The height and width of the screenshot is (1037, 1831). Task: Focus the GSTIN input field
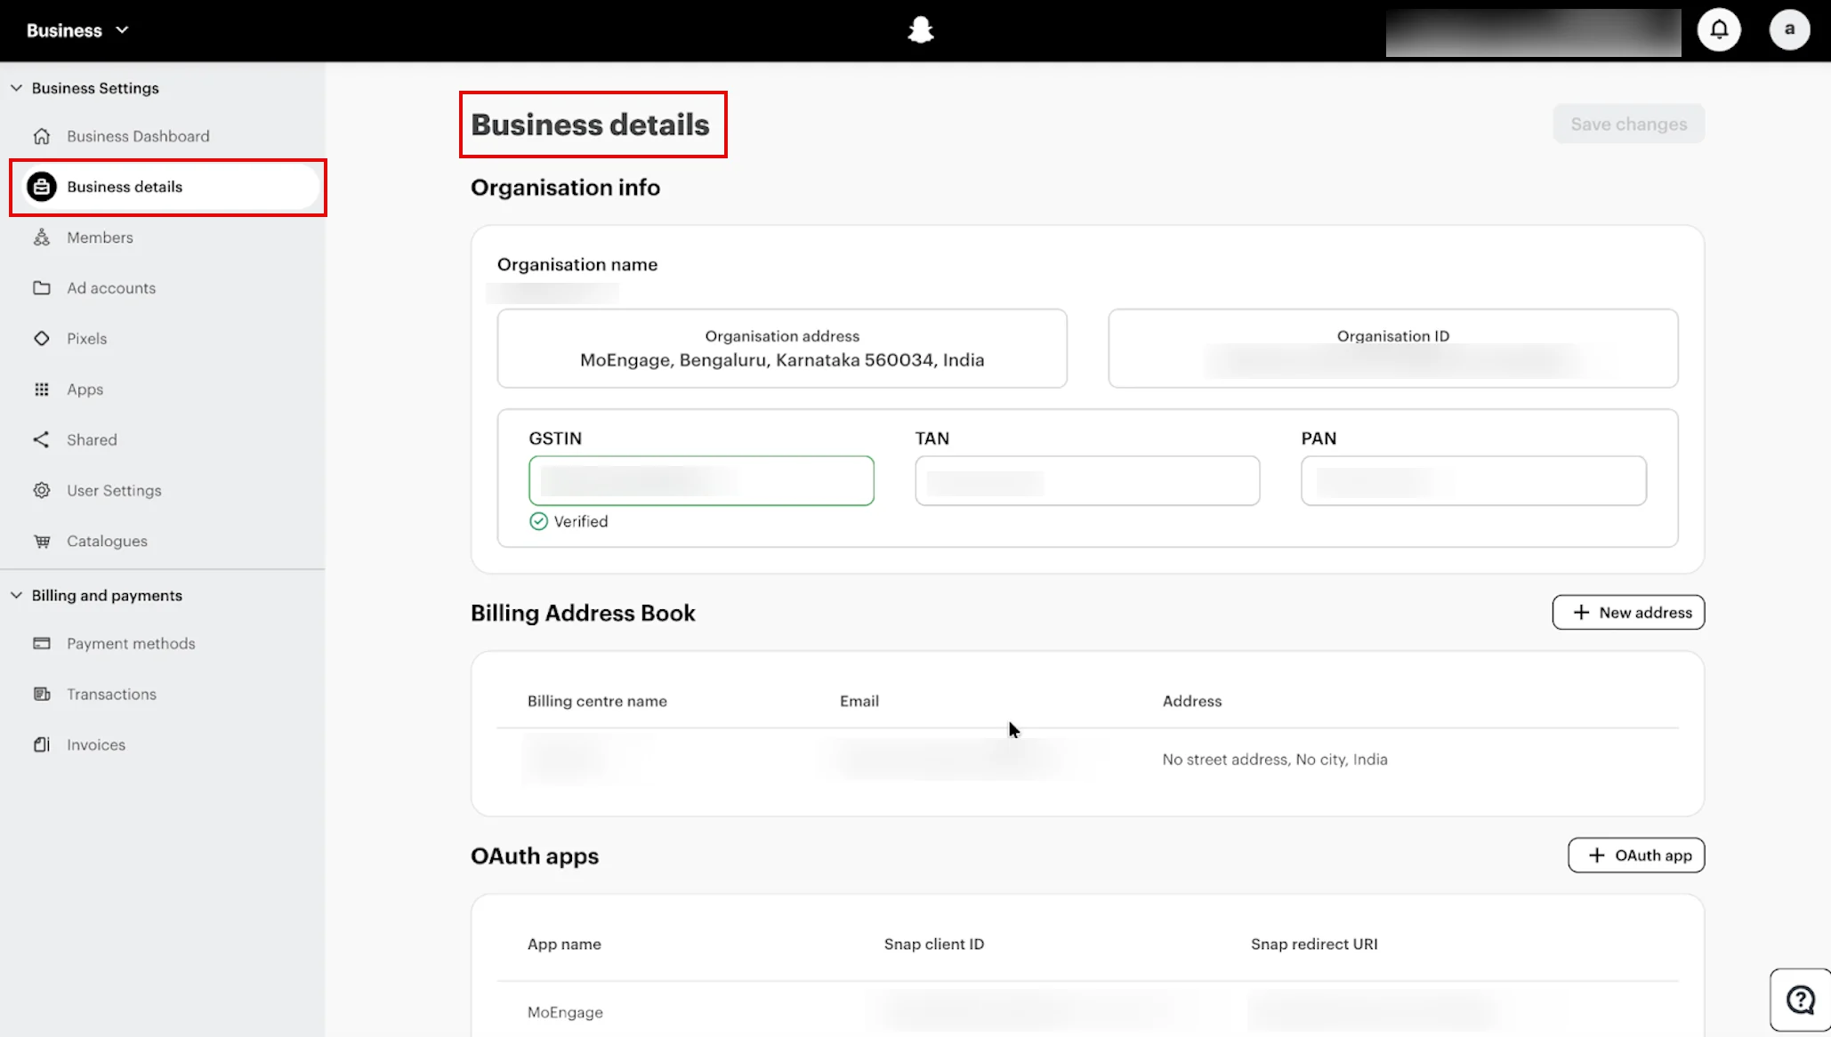click(701, 481)
